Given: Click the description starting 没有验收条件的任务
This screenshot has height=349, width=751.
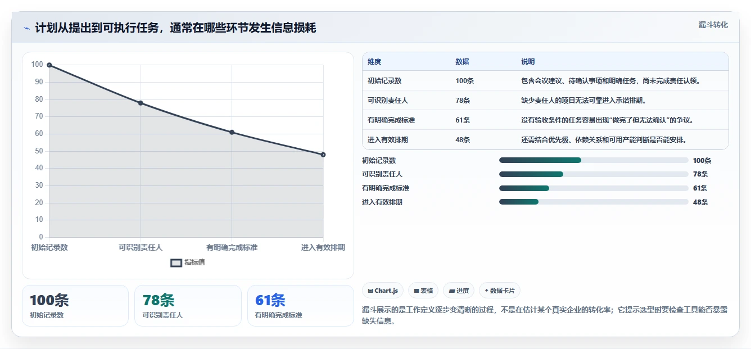Looking at the screenshot, I should tap(607, 120).
